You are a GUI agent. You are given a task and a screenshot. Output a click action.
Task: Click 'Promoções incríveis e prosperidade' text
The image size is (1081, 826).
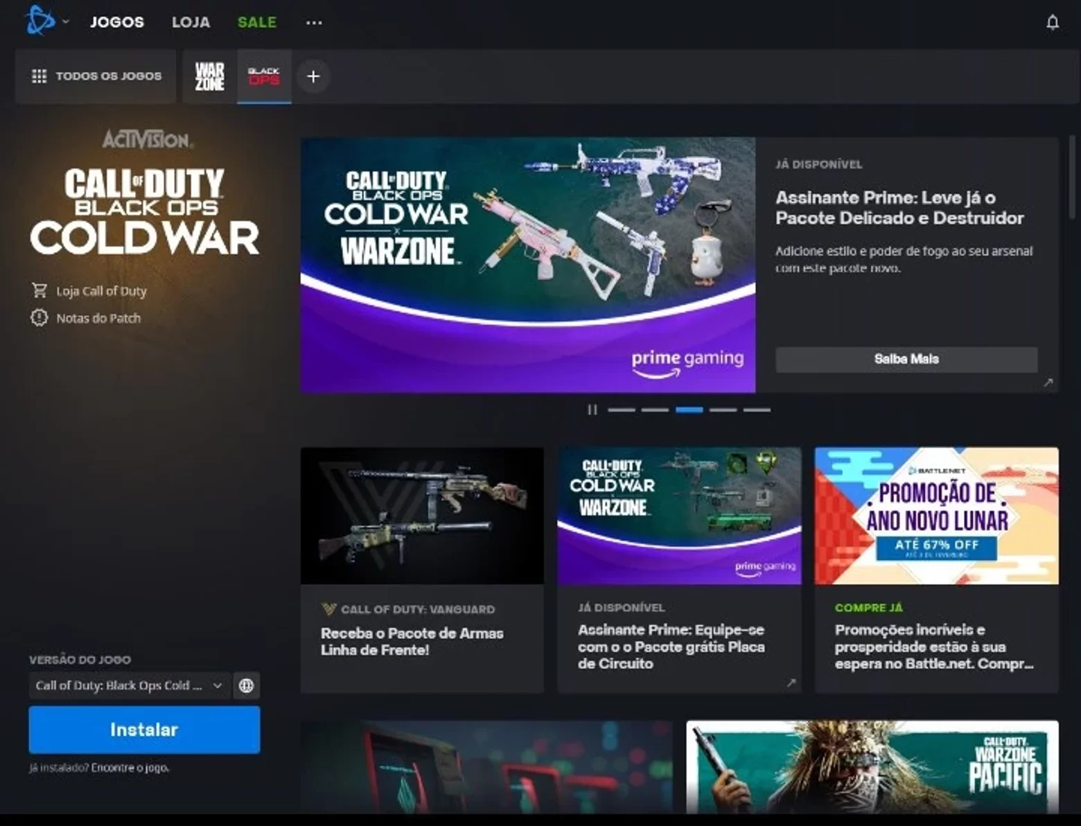(934, 647)
